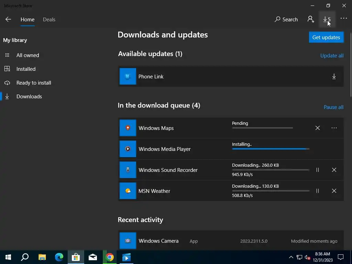
Task: Launch Microsoft Edge from the taskbar
Action: coord(59,257)
